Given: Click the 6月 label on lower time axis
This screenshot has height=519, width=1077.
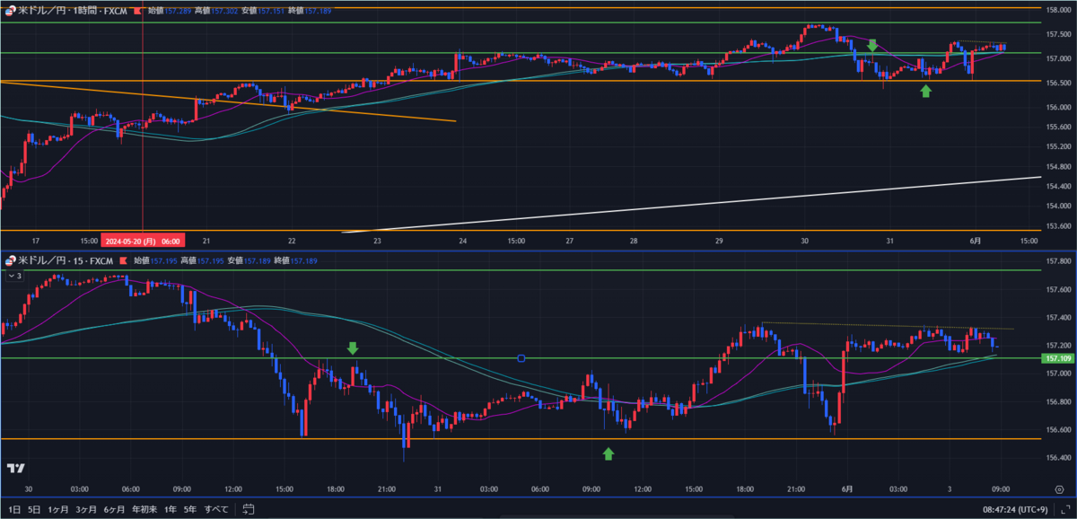Looking at the screenshot, I should pos(845,489).
